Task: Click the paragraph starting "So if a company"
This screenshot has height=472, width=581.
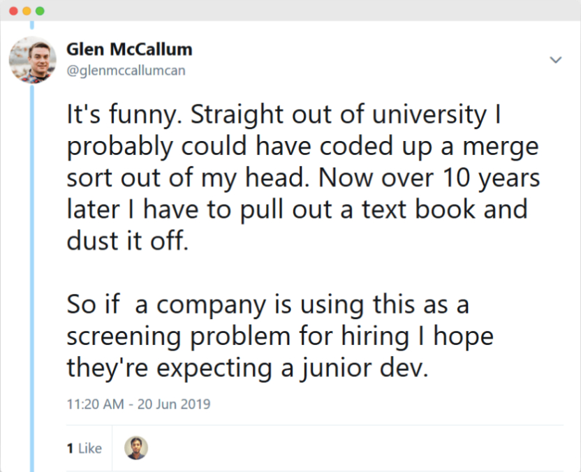Action: (279, 336)
